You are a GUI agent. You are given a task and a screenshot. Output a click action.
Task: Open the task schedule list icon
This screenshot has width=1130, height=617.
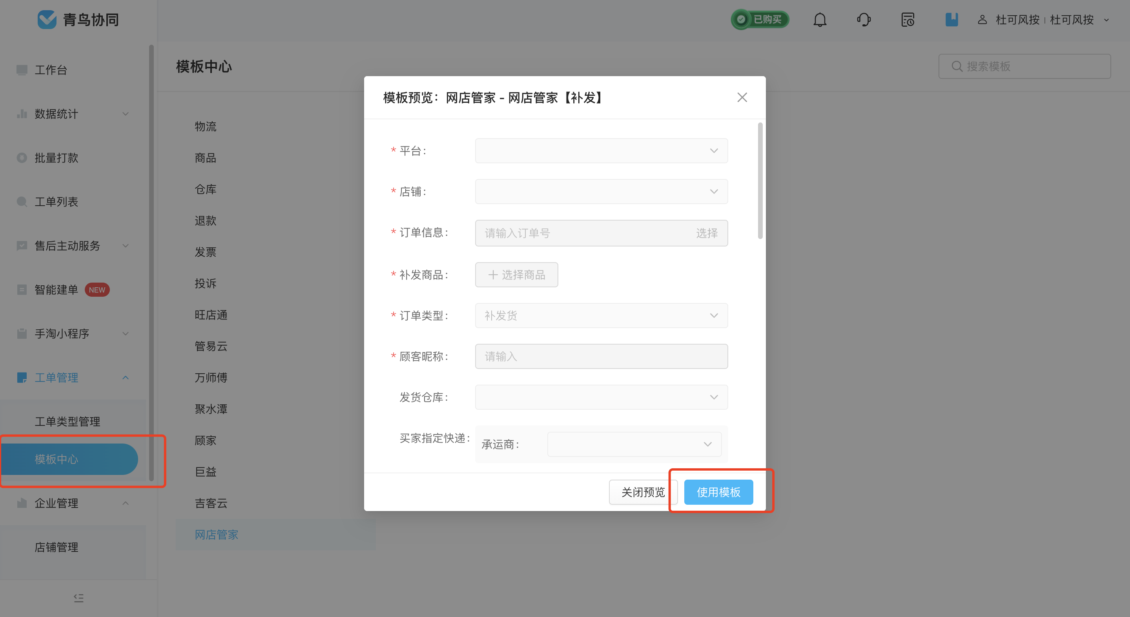[x=908, y=20]
